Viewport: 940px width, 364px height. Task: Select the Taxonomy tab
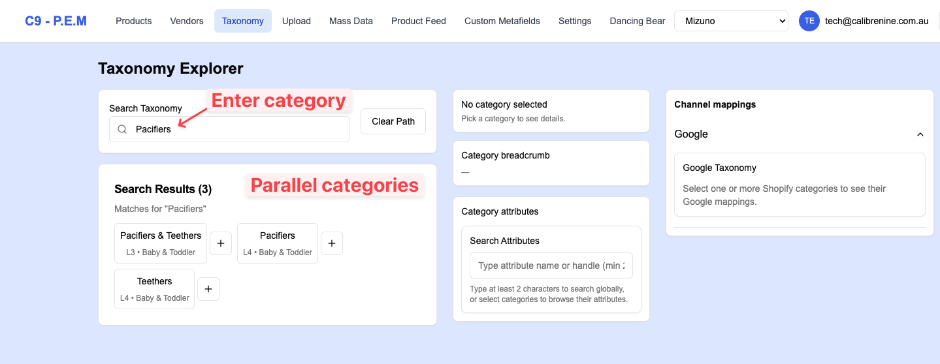243,21
